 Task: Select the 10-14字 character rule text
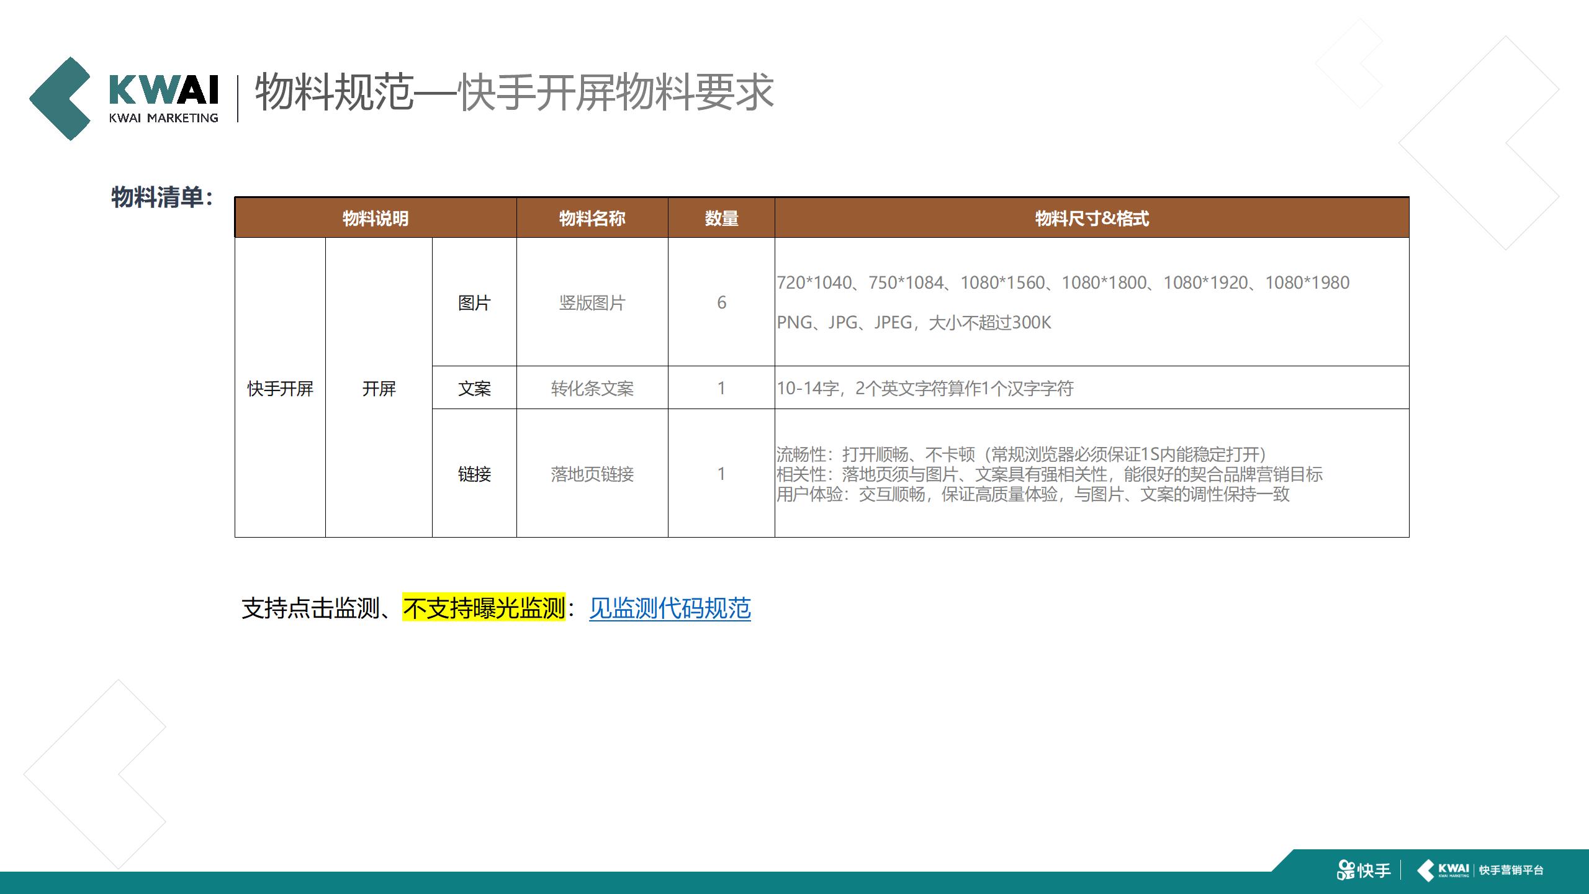925,388
